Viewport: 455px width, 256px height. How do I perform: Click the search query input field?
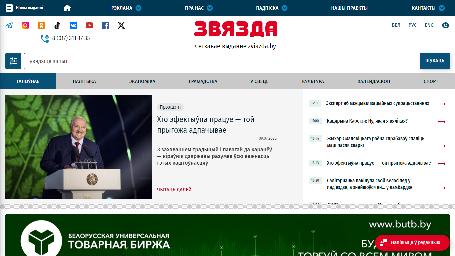point(222,61)
